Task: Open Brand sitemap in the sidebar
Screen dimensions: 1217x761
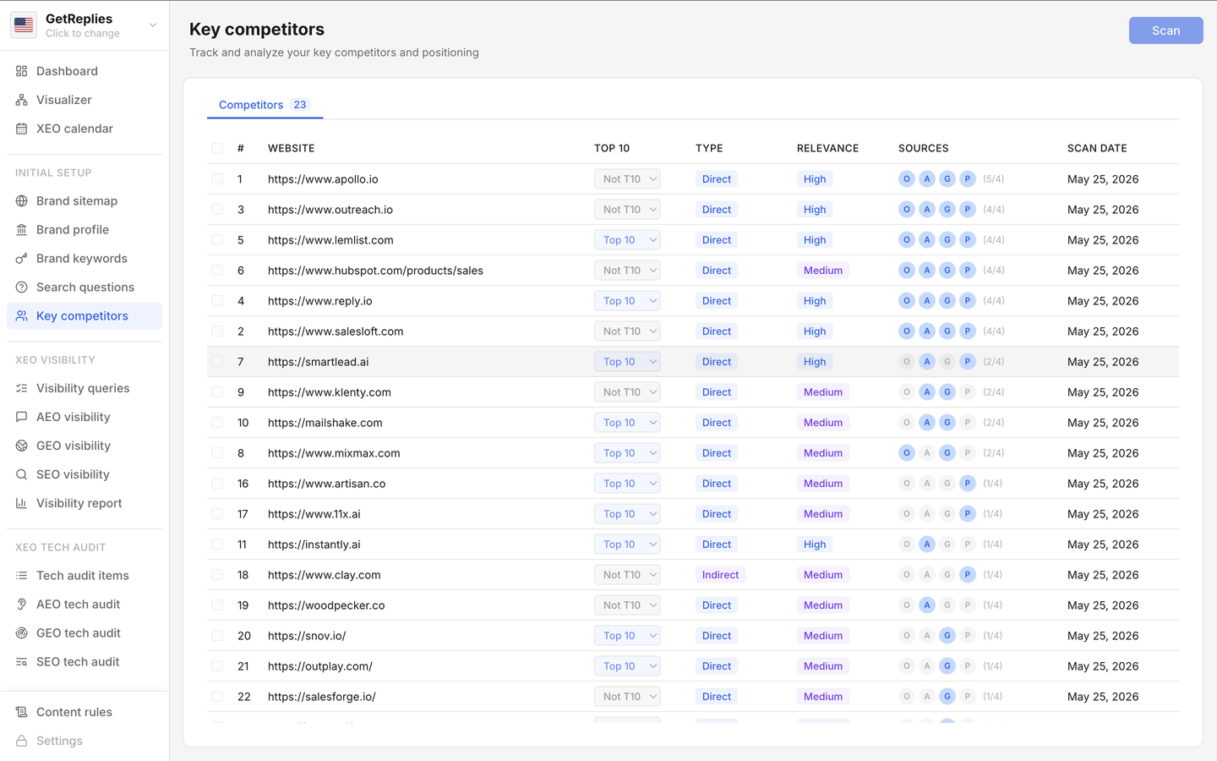Action: pyautogui.click(x=85, y=201)
